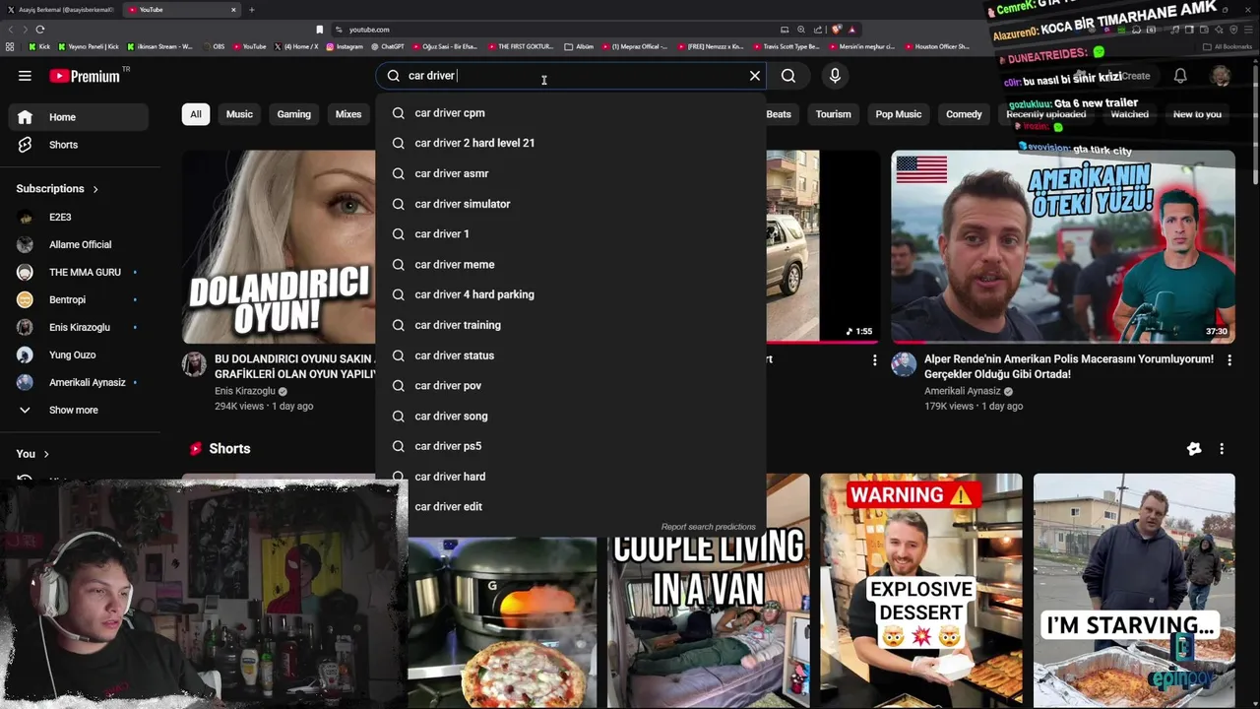Start voice search with the microphone
1260x709 pixels.
pos(835,76)
